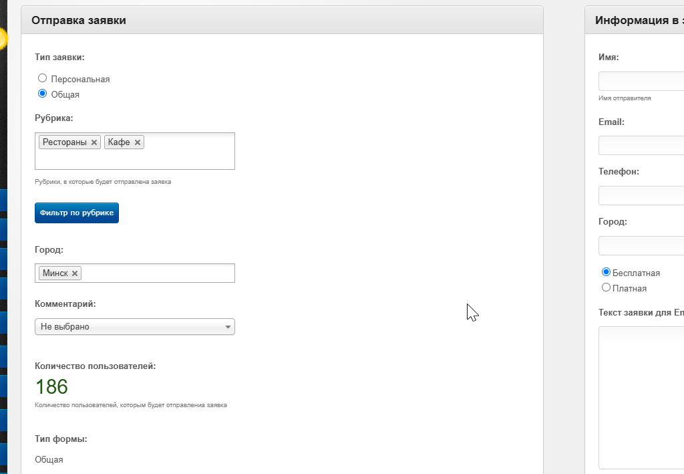
Task: Select the Персональная request type
Action: [x=42, y=78]
